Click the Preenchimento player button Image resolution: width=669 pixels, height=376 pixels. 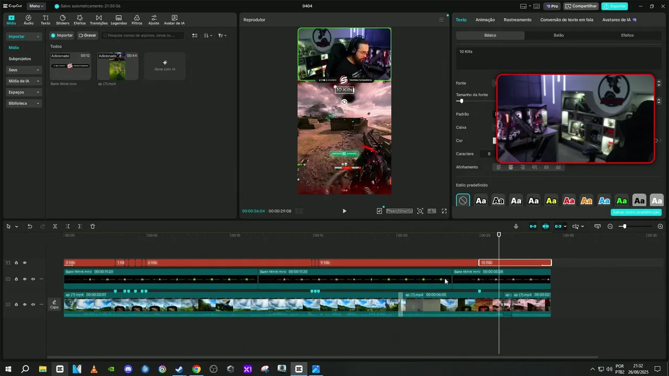pyautogui.click(x=399, y=211)
